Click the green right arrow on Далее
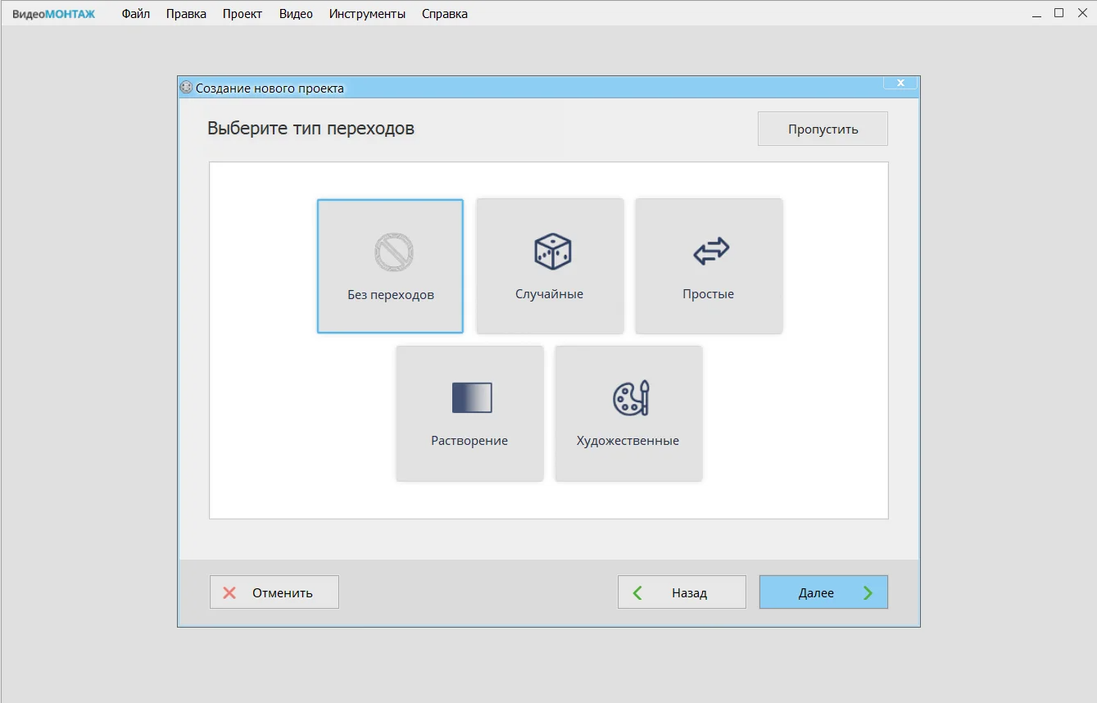 868,592
